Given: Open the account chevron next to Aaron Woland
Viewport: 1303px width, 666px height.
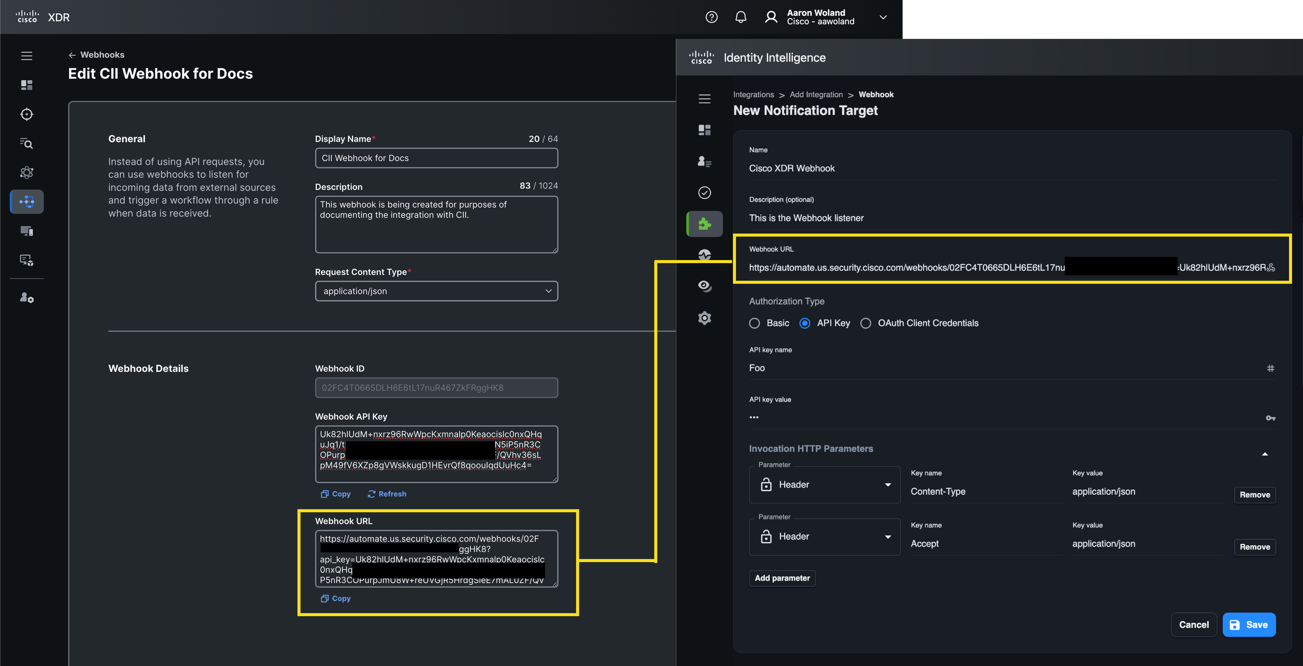Looking at the screenshot, I should tap(883, 17).
